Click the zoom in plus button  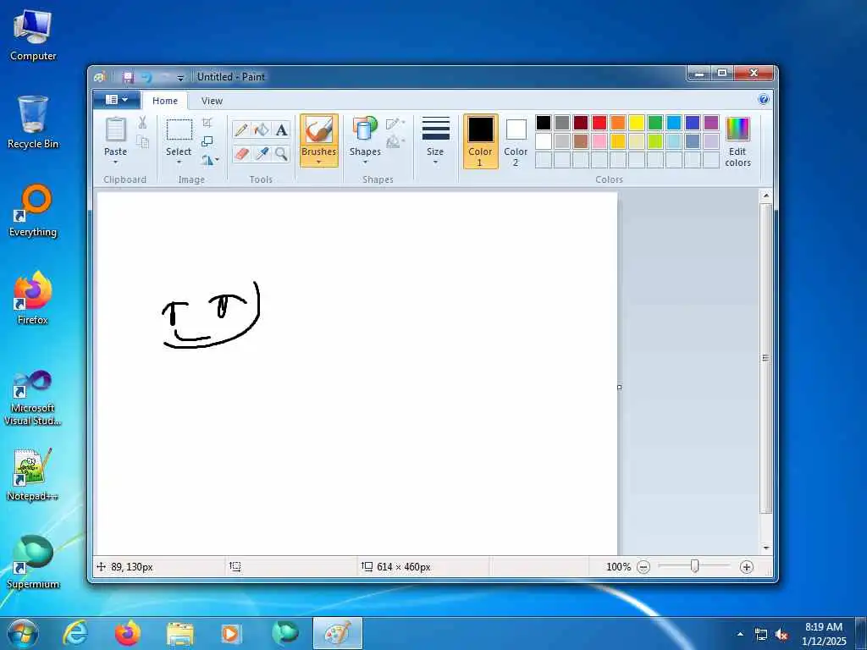(747, 567)
